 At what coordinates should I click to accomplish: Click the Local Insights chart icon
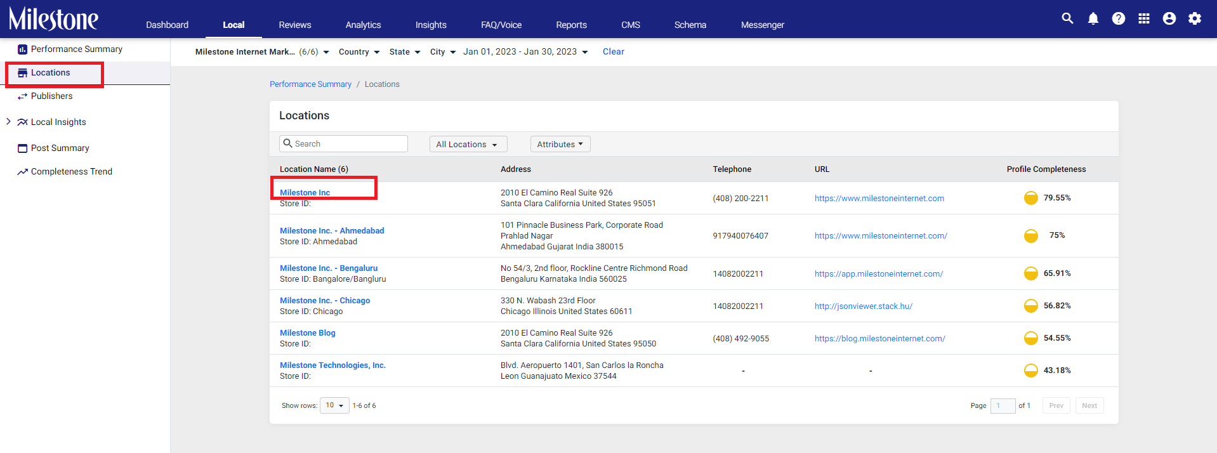pyautogui.click(x=22, y=122)
